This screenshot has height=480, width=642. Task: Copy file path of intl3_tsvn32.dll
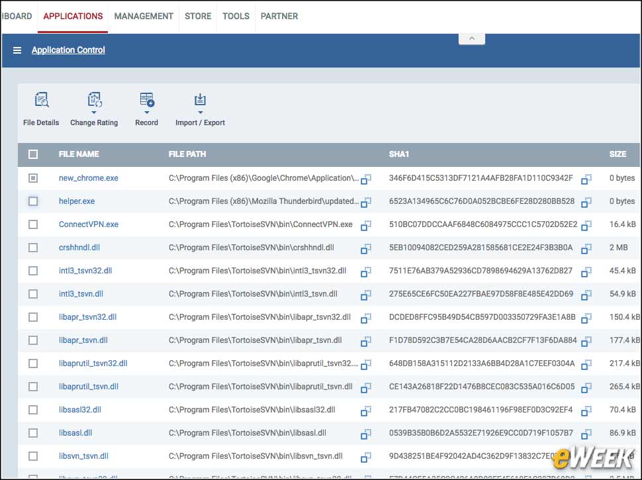coord(365,271)
